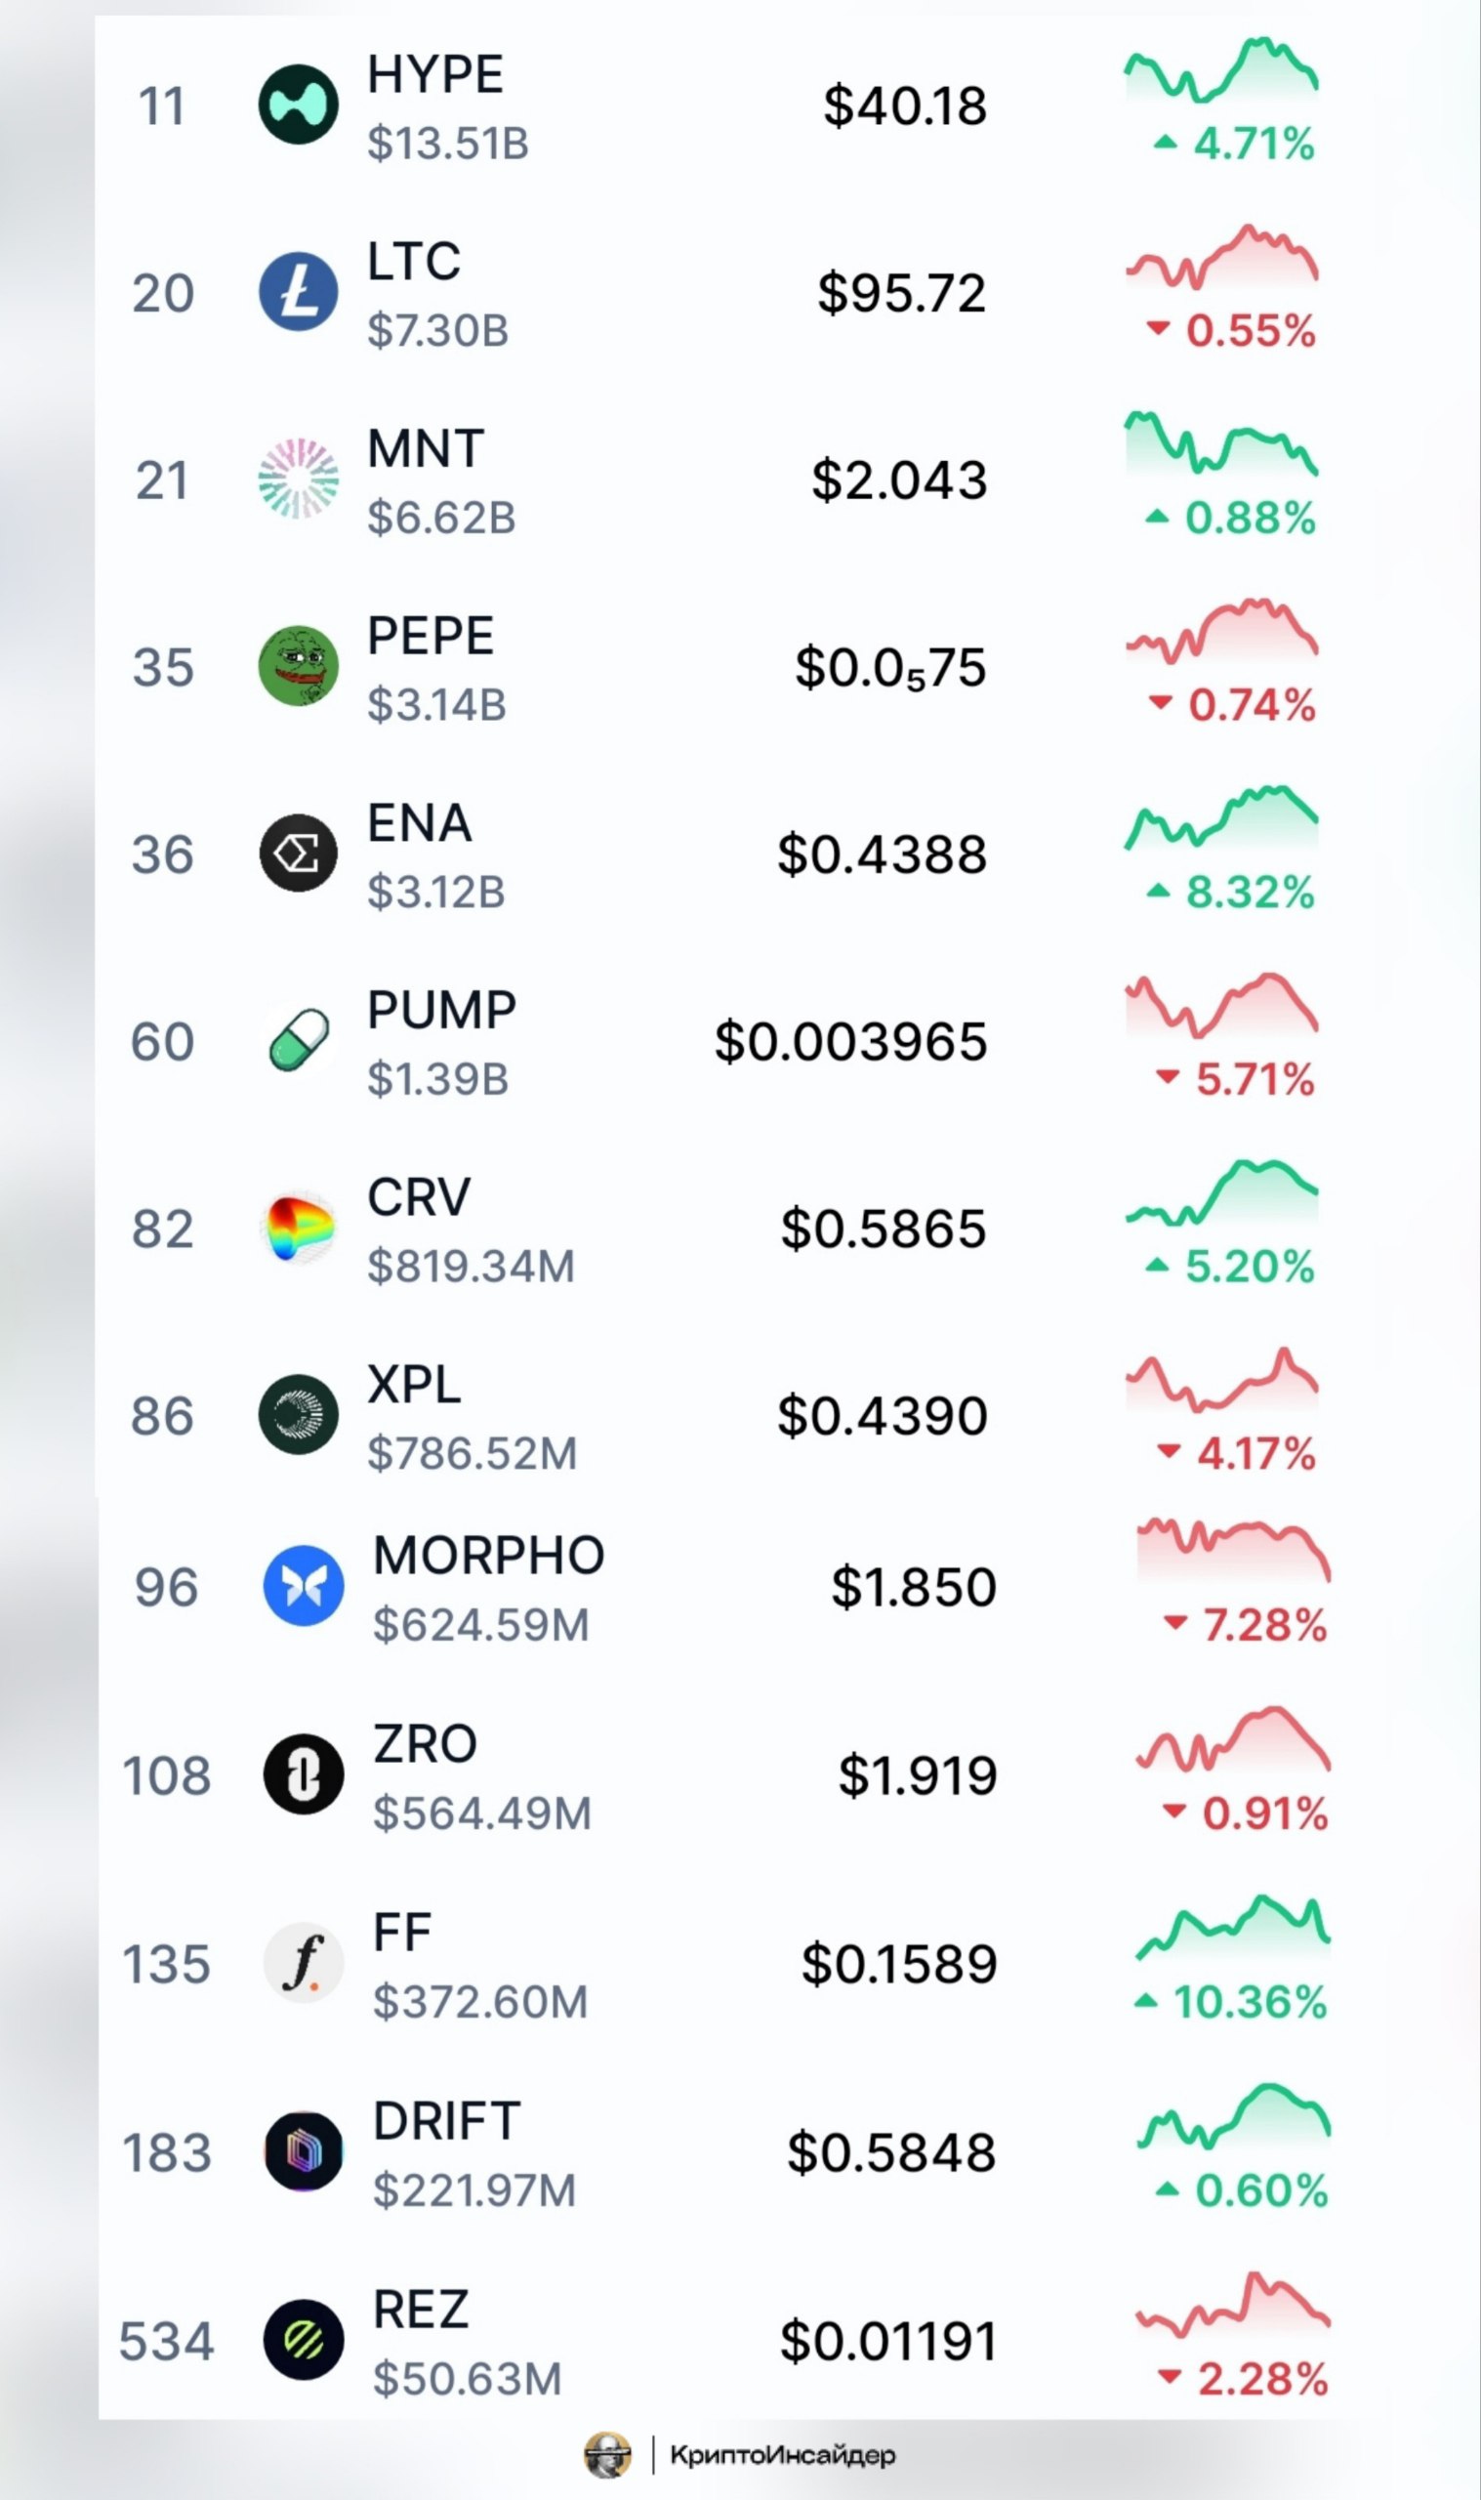
Task: Click the XPL coin logo icon
Action: coord(298,1414)
